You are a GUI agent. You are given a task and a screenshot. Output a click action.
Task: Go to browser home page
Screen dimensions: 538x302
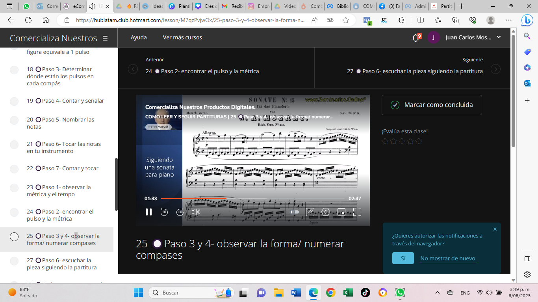(46, 20)
